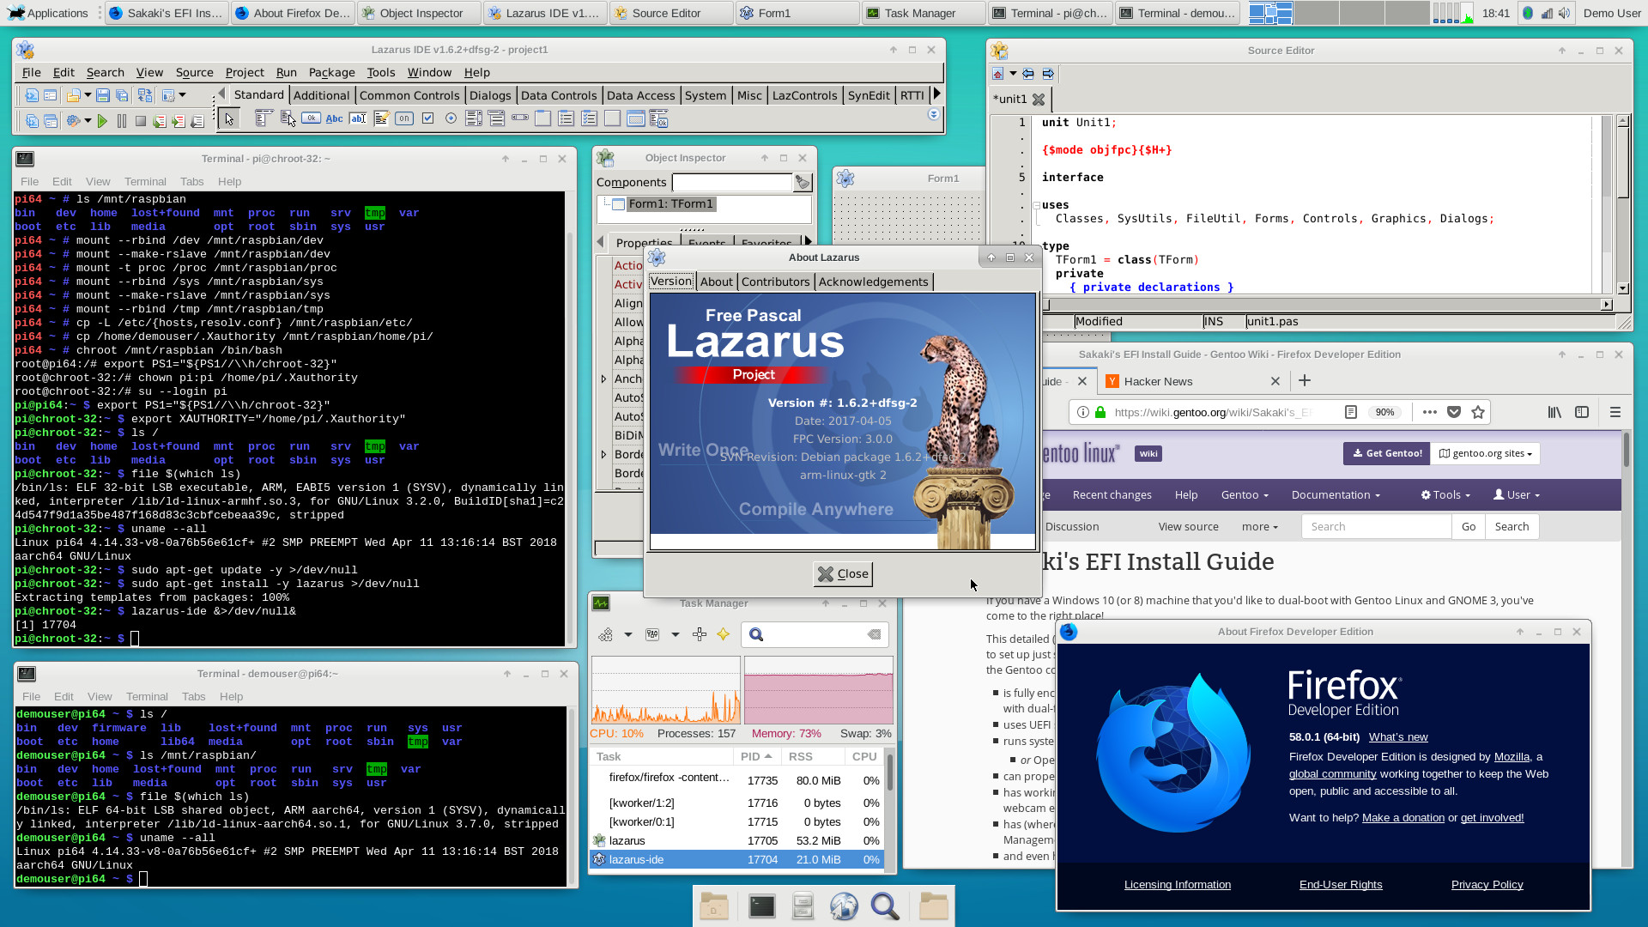Click the Object Inspector filter brush icon
Screen dimensions: 1648x927
click(x=802, y=182)
